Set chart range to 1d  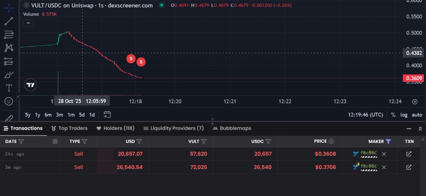click(92, 115)
